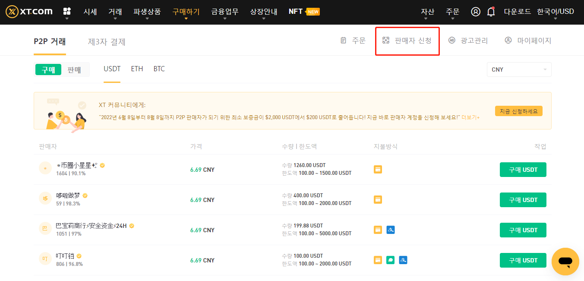Open the 더보기+ link in banner

[471, 117]
